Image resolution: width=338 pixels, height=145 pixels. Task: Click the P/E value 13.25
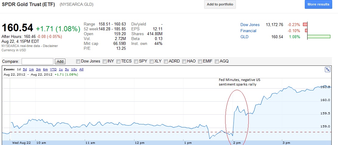click(121, 49)
